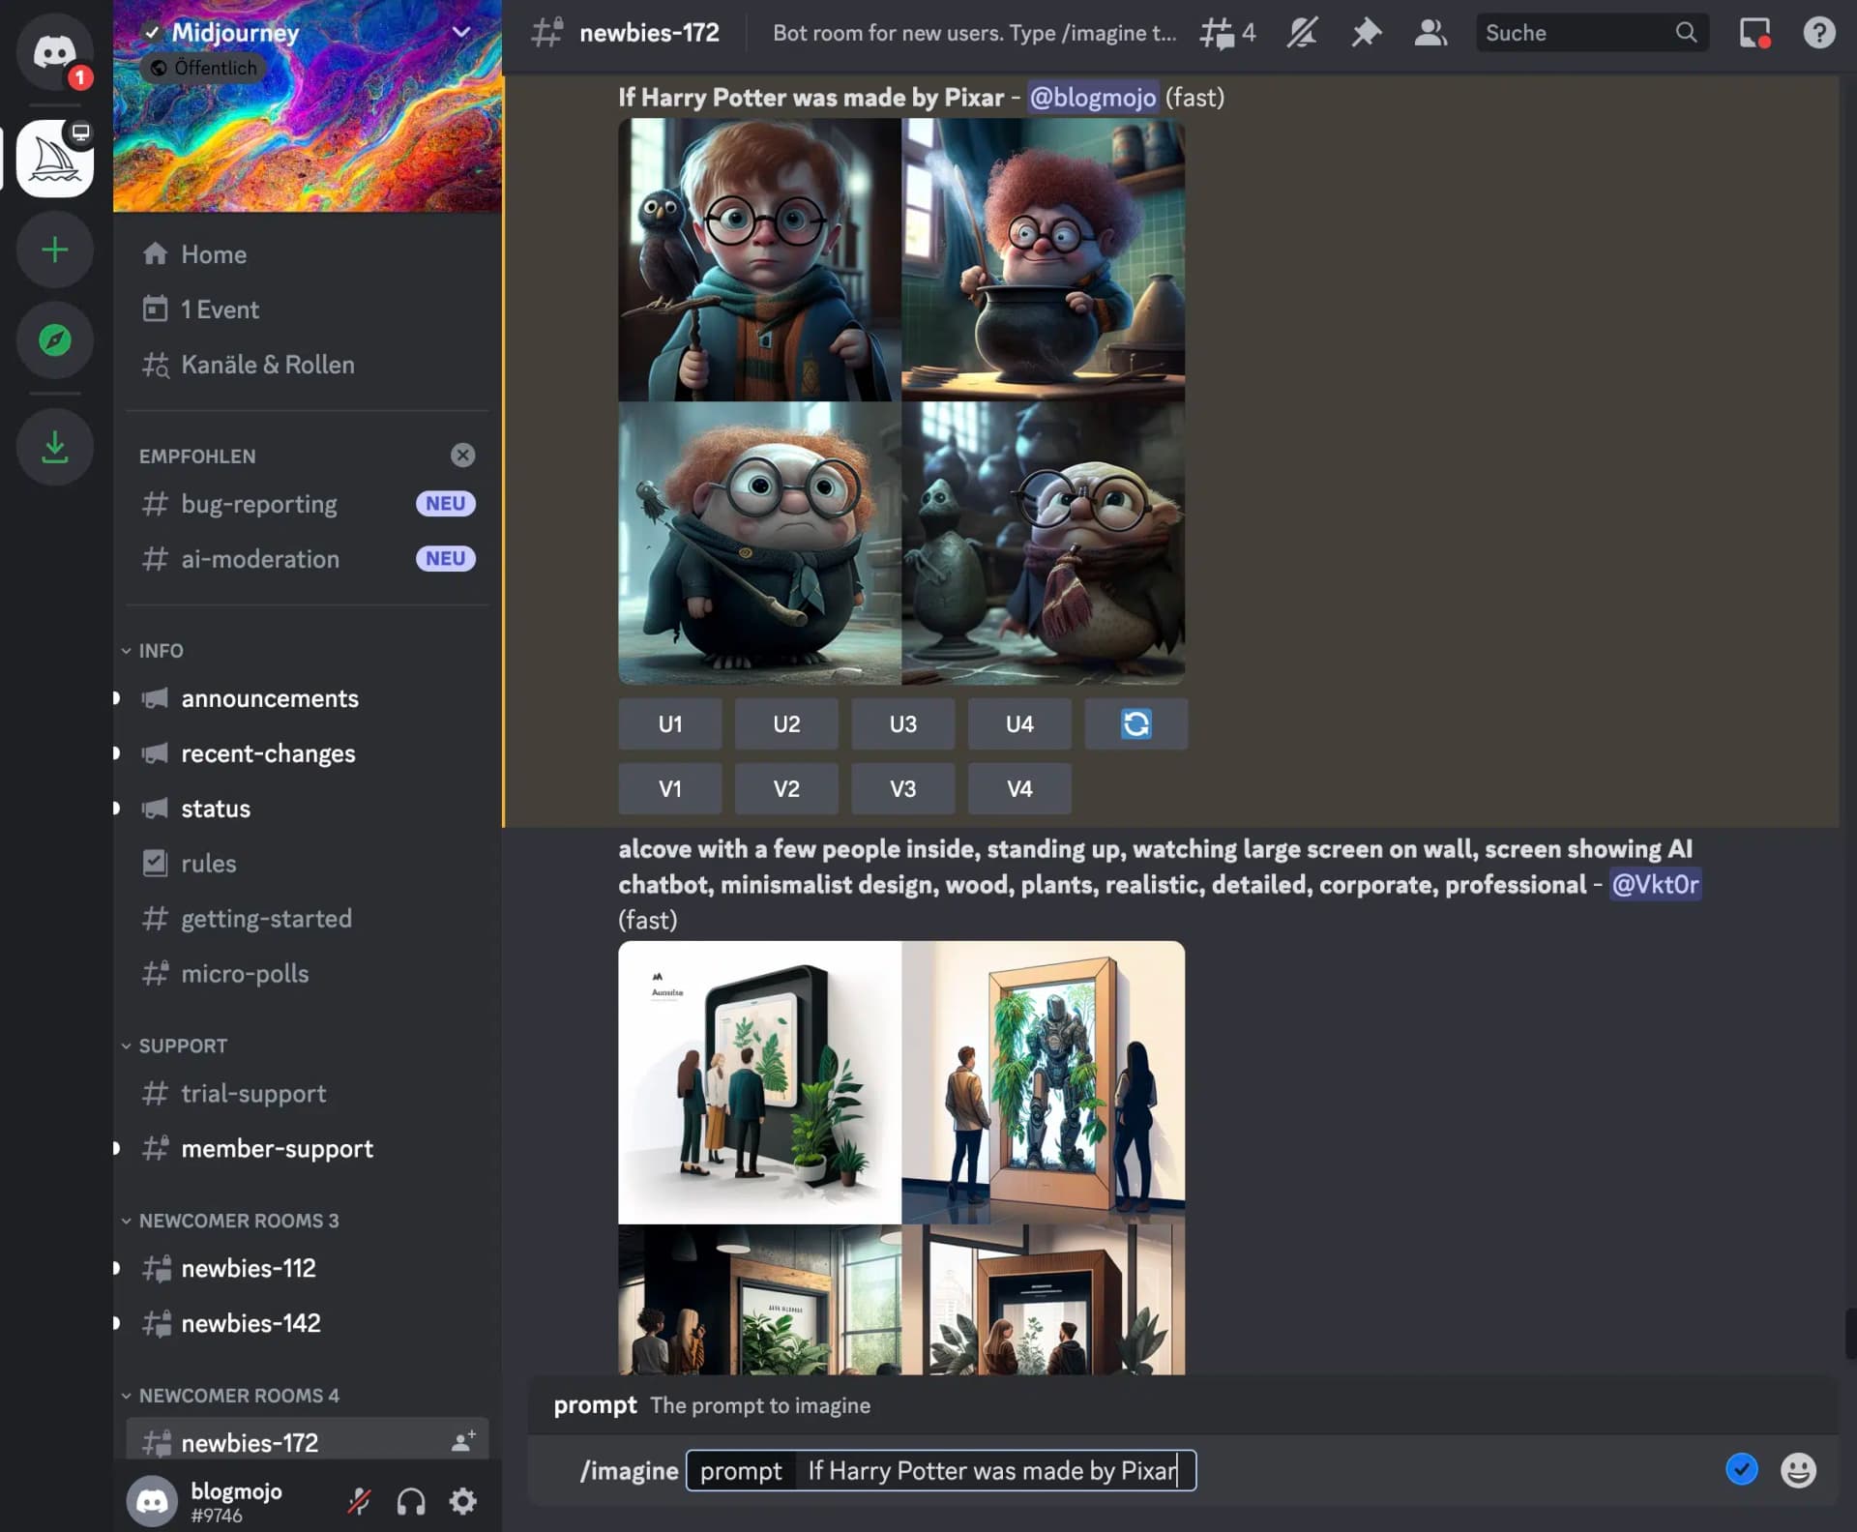Viewport: 1857px width, 1532px height.
Task: Deafen audio with the headphone icon
Action: (x=410, y=1500)
